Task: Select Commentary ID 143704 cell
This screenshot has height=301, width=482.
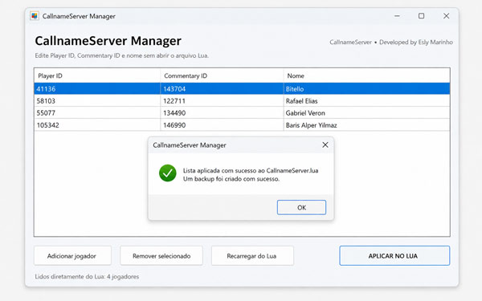Action: pyautogui.click(x=222, y=89)
